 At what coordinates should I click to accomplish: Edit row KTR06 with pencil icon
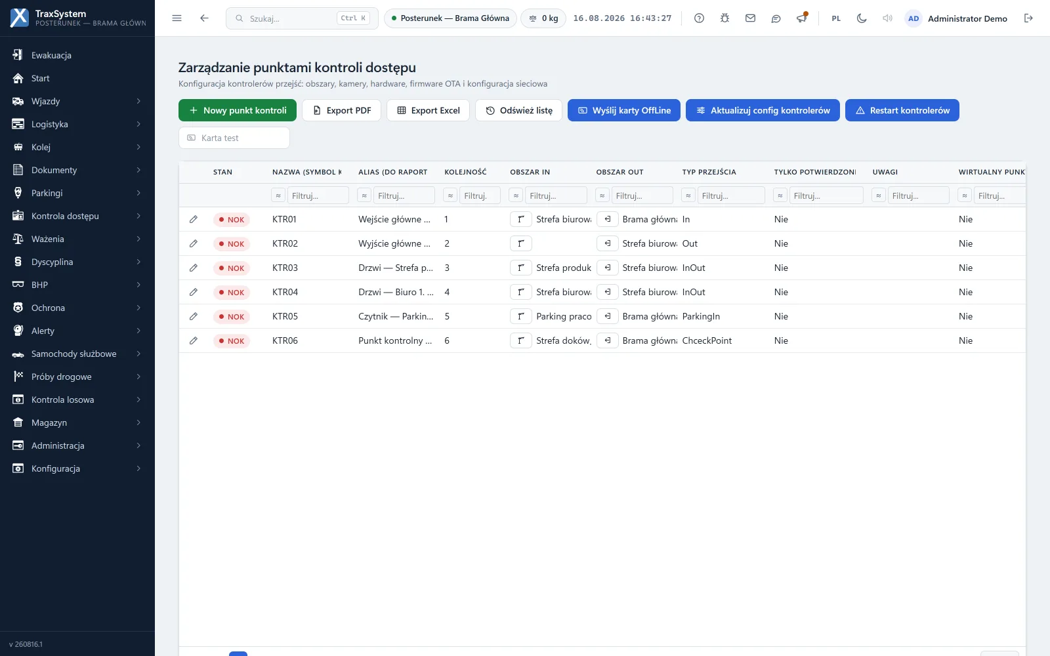pos(193,340)
